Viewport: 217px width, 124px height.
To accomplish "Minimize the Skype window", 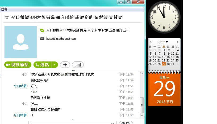I will [121, 2].
